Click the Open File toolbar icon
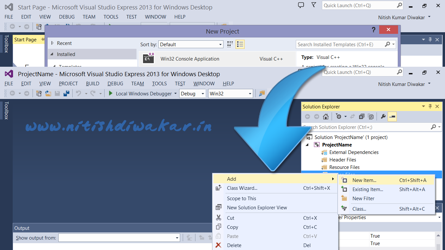The height and width of the screenshot is (250, 445). point(48,93)
